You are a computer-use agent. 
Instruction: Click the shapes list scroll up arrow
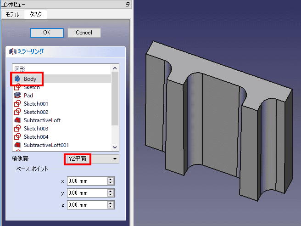tap(115, 68)
